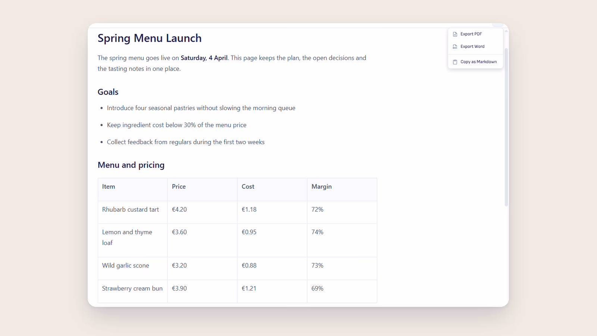Image resolution: width=597 pixels, height=336 pixels.
Task: Click the Menu and pricing heading
Action: pyautogui.click(x=131, y=165)
